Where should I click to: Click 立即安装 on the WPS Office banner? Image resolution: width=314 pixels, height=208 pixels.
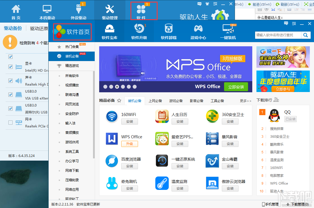[236, 87]
